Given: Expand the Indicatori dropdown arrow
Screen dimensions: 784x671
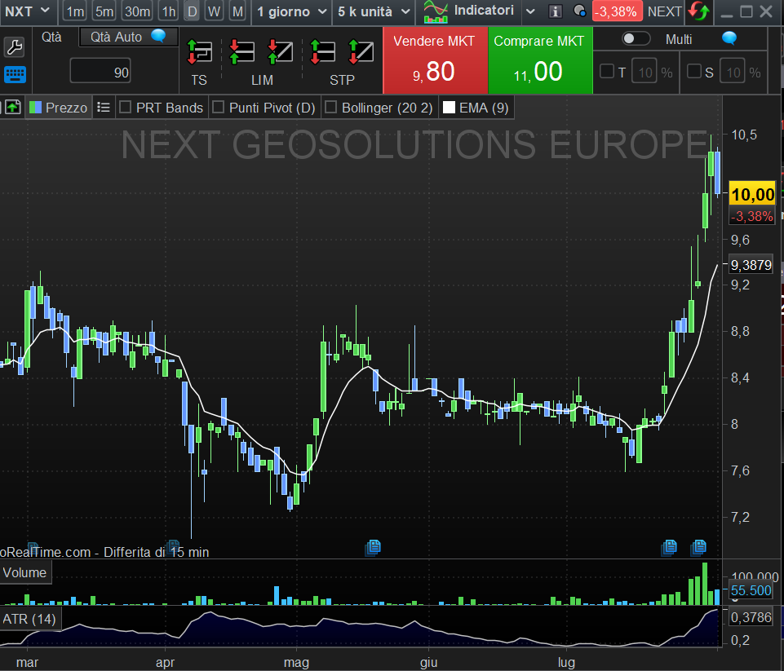Looking at the screenshot, I should click(x=530, y=11).
